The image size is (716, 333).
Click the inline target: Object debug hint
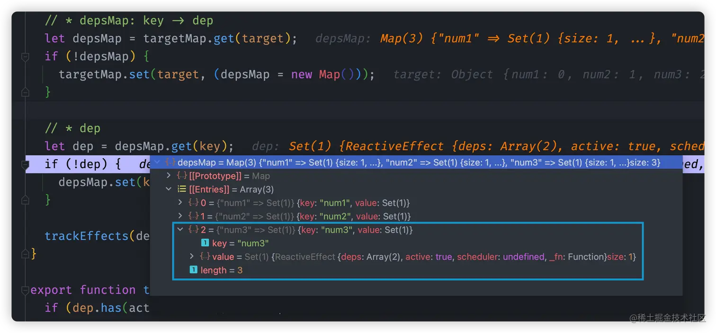point(549,74)
